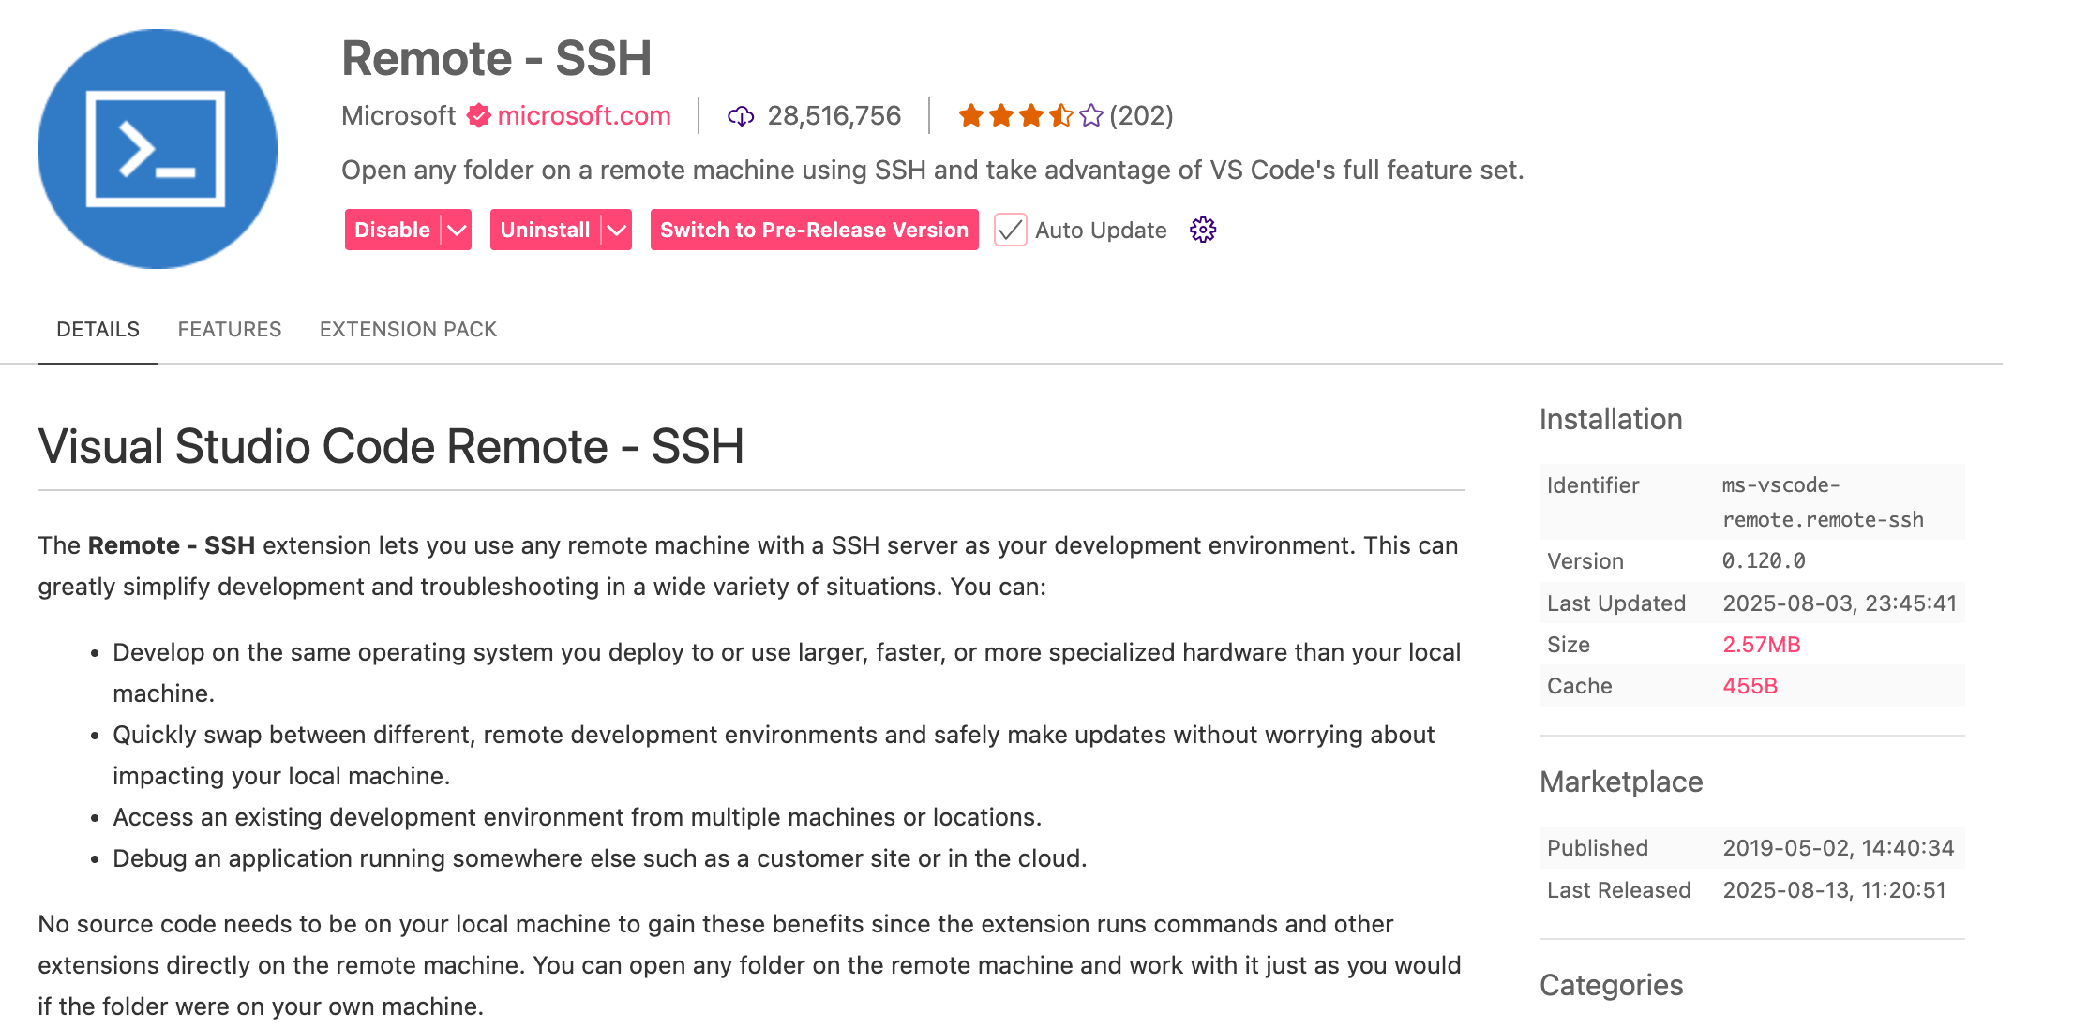Click the Uninstall button

[x=545, y=230]
